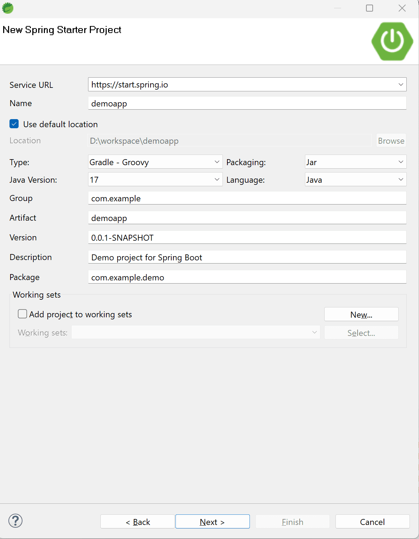Enable Add project to working sets

22,313
